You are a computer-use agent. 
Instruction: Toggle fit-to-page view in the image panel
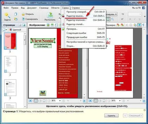point(36,101)
